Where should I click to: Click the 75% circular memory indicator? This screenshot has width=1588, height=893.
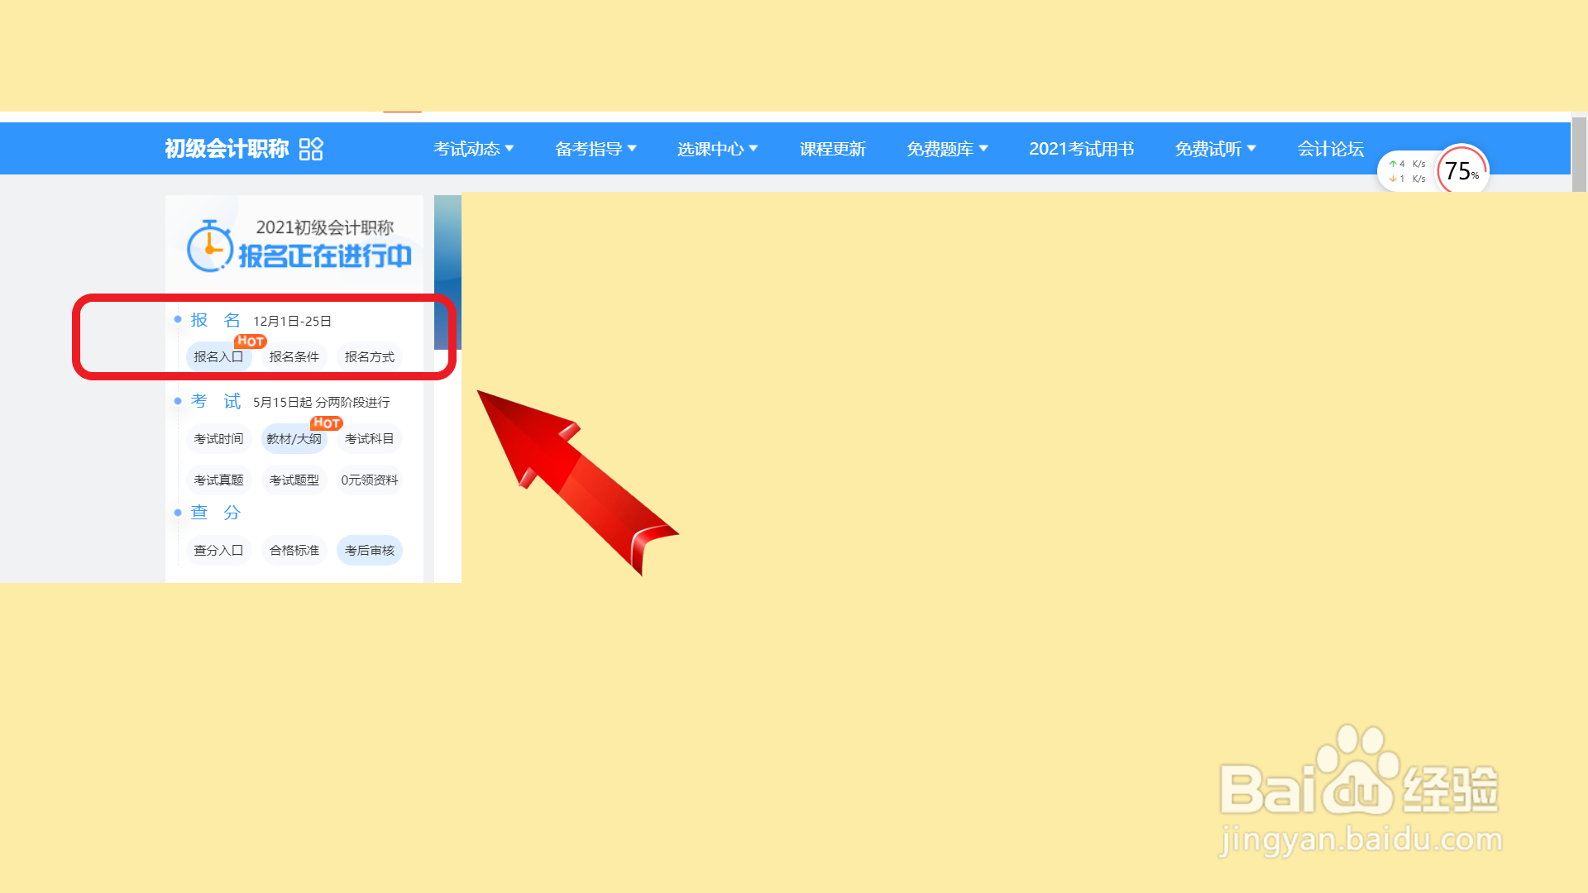[1461, 171]
